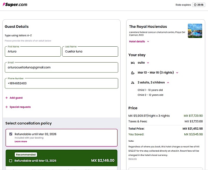
Task: Click the bed icon next to suite
Action: 132,63
